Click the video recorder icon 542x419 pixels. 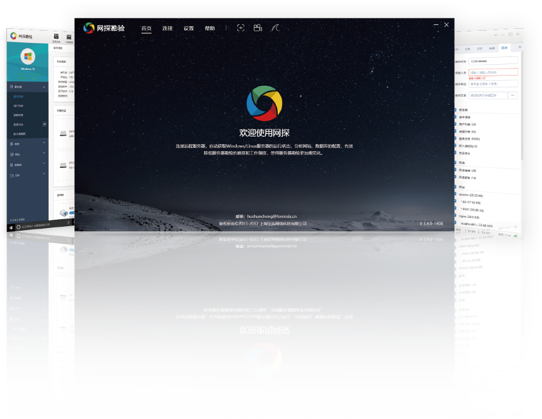257,28
